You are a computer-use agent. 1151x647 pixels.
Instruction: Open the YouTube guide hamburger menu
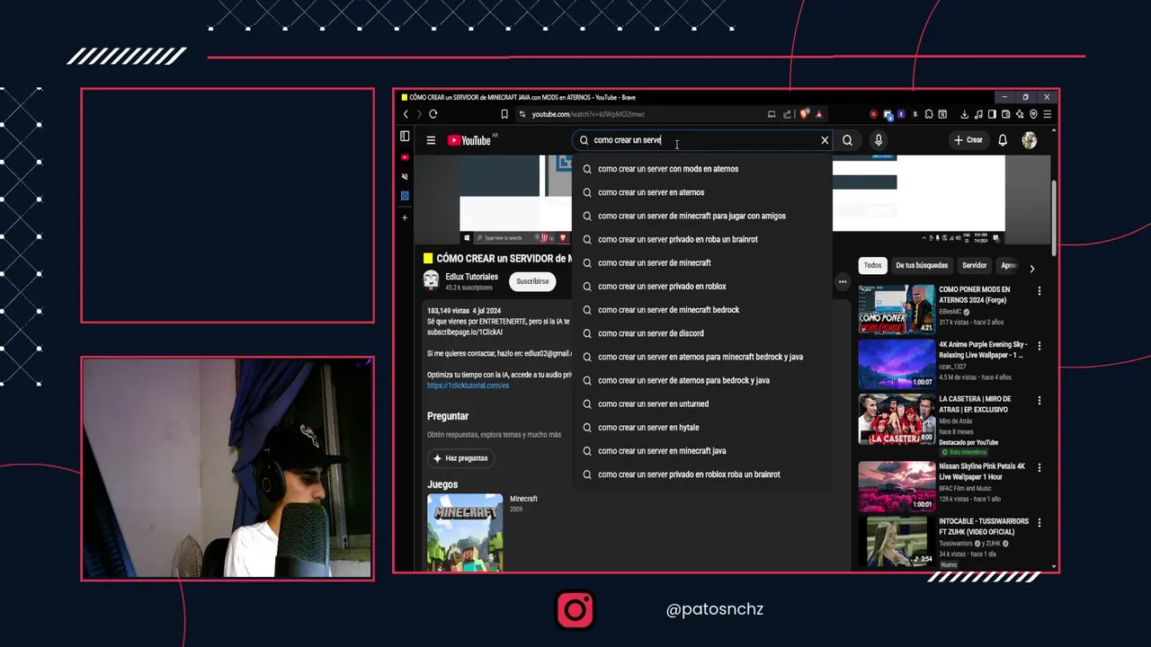pos(431,140)
